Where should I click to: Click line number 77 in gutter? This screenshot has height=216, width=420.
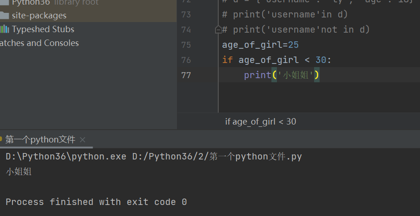[x=186, y=75]
